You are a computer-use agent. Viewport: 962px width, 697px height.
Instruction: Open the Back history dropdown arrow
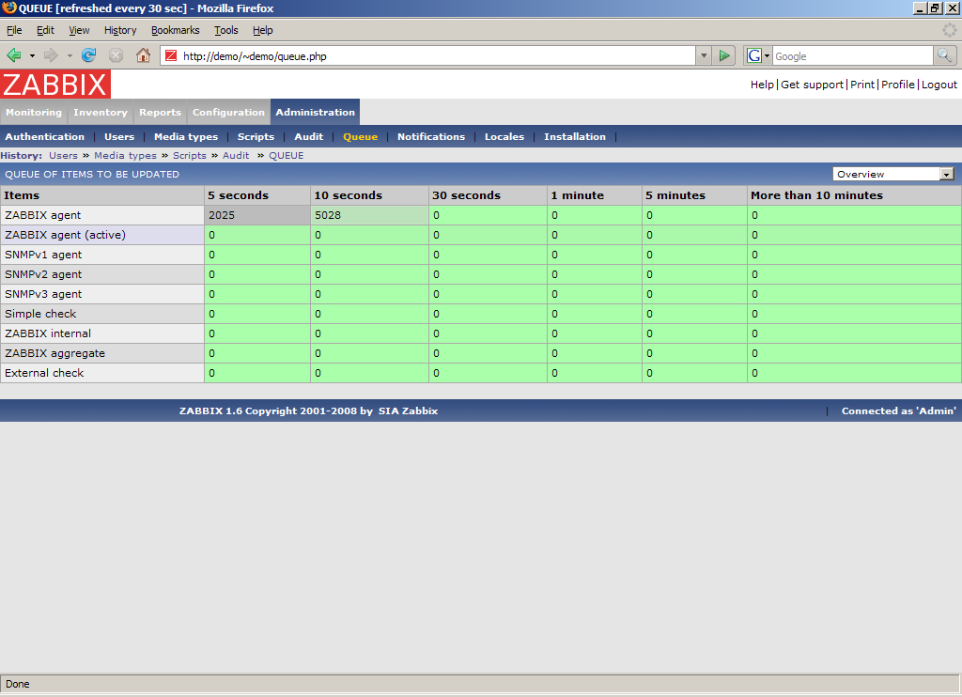[32, 55]
